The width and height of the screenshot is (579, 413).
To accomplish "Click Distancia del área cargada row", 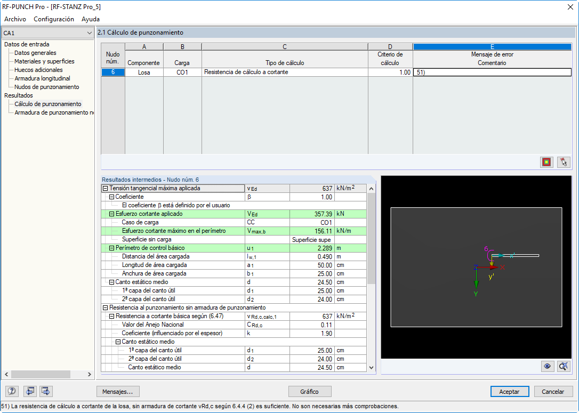I will tap(234, 256).
